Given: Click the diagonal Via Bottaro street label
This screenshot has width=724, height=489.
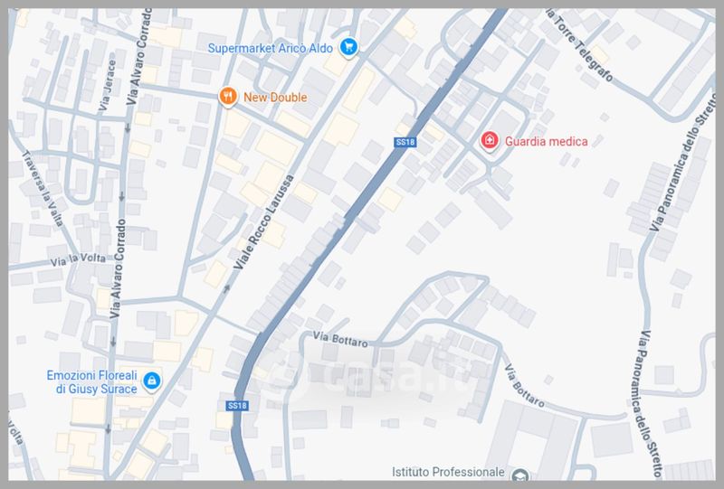Looking at the screenshot, I should click(x=529, y=385).
